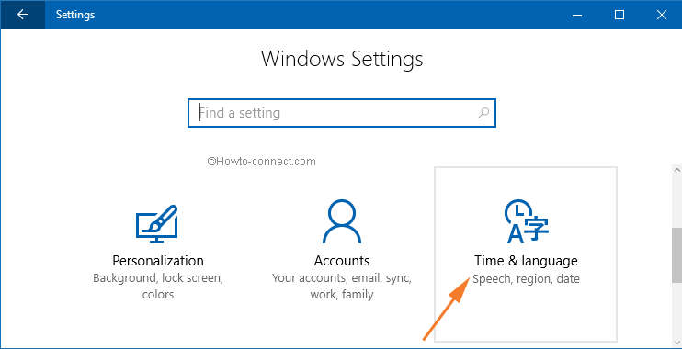The height and width of the screenshot is (349, 682).
Task: Close the Settings window
Action: click(661, 15)
